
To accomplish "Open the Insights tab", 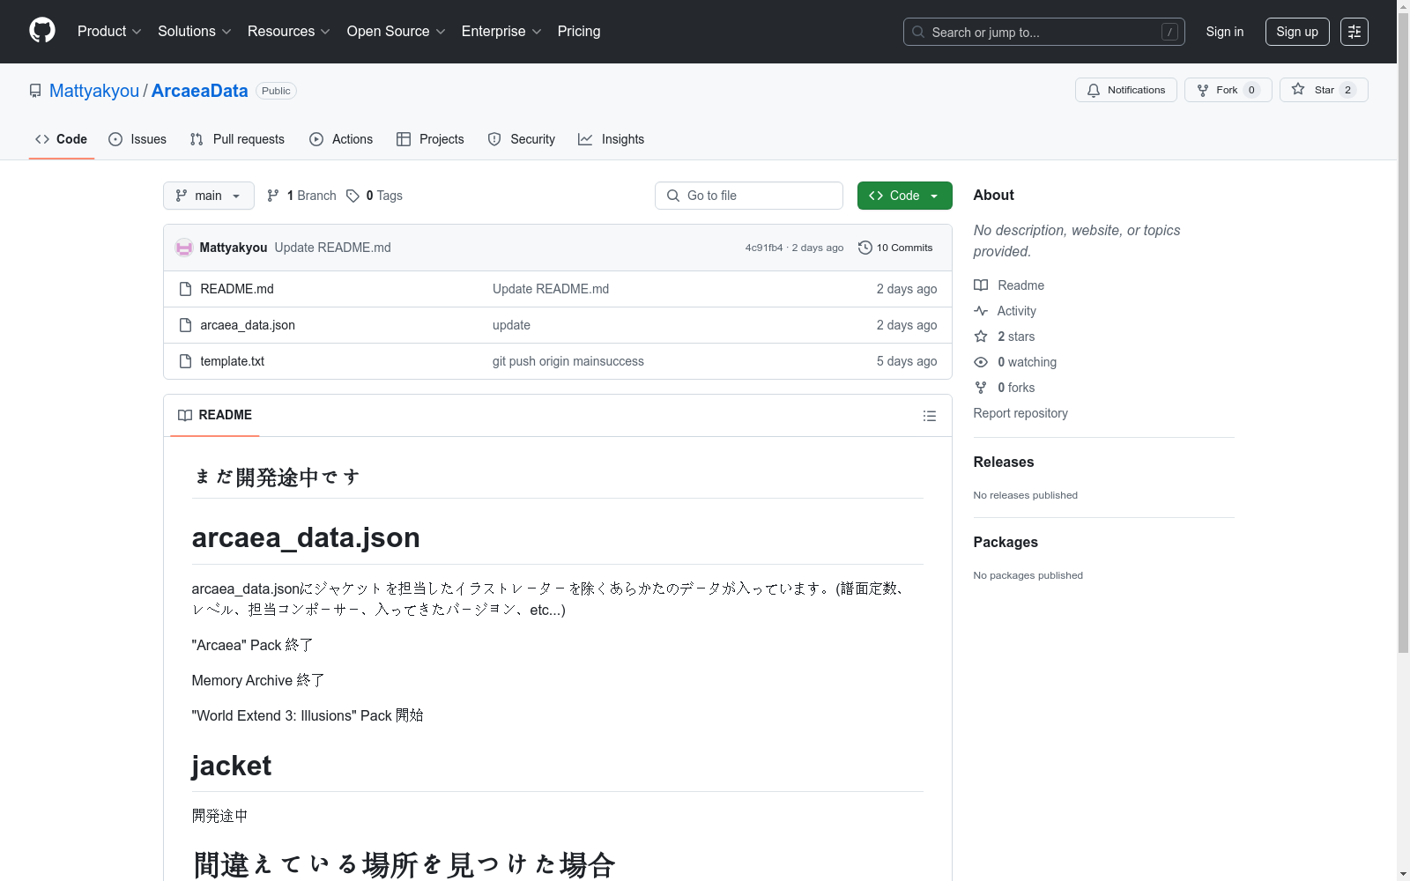I will (x=611, y=139).
